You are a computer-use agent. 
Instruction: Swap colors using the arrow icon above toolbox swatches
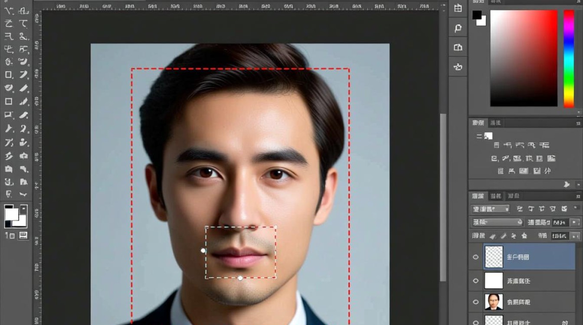(x=23, y=208)
